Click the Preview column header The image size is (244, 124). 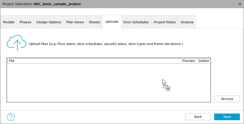[189, 61]
